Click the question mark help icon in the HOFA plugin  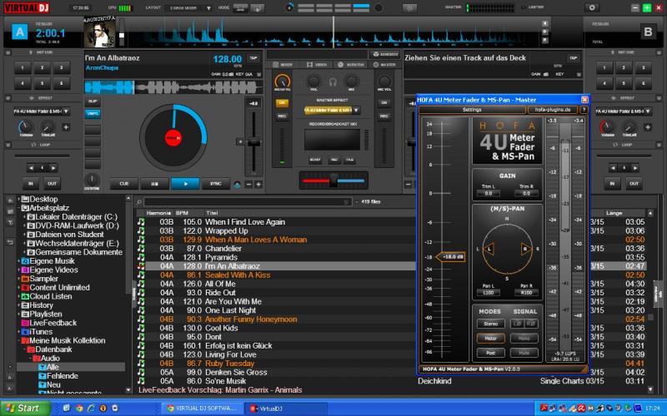click(584, 110)
